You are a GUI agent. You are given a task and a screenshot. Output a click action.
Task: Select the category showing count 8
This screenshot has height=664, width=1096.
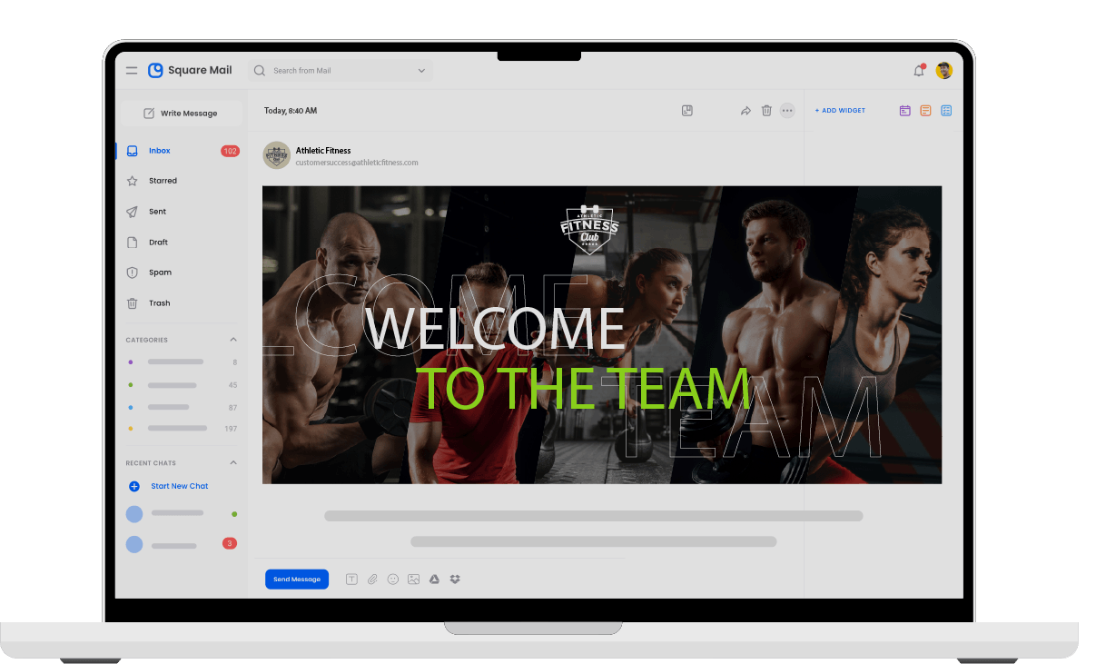tap(182, 362)
